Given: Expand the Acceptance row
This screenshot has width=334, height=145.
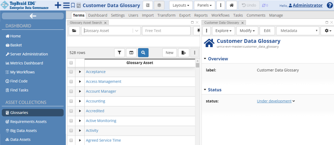Looking at the screenshot, I should (x=80, y=72).
